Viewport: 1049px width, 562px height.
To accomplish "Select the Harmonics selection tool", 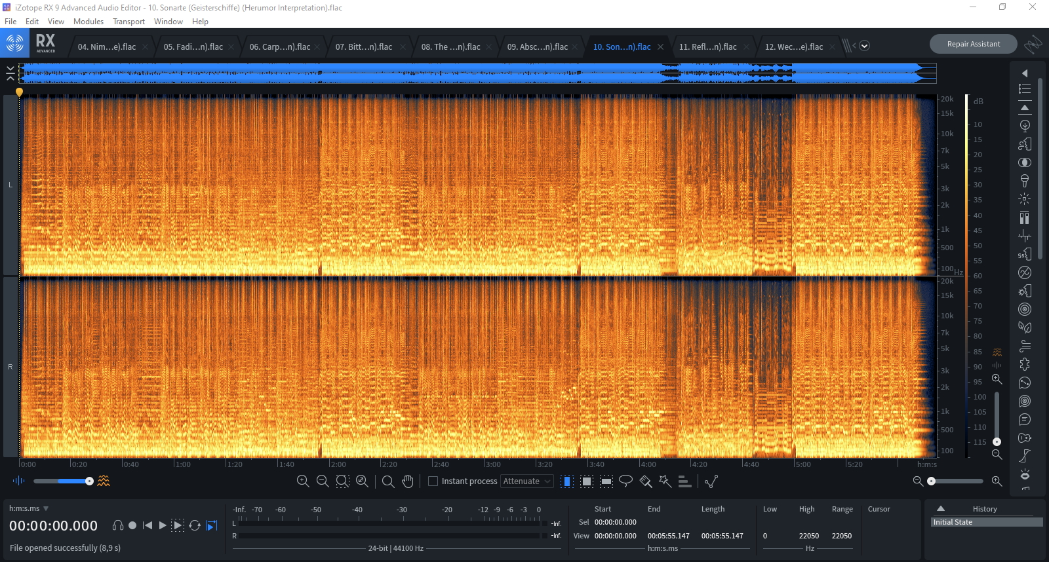I will pyautogui.click(x=684, y=481).
